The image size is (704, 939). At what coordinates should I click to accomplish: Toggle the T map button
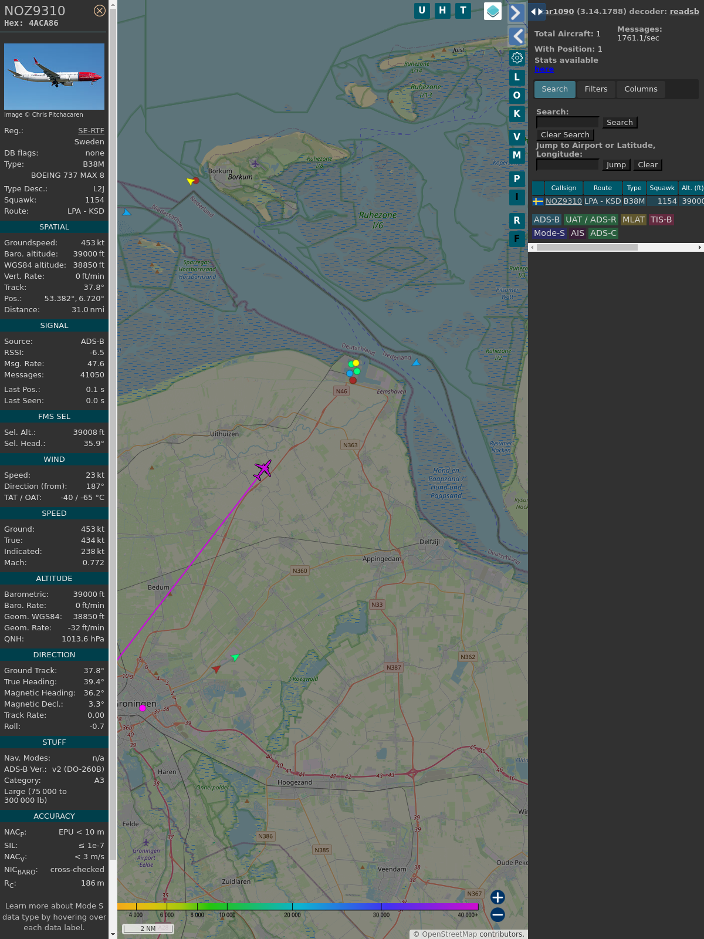pos(463,11)
